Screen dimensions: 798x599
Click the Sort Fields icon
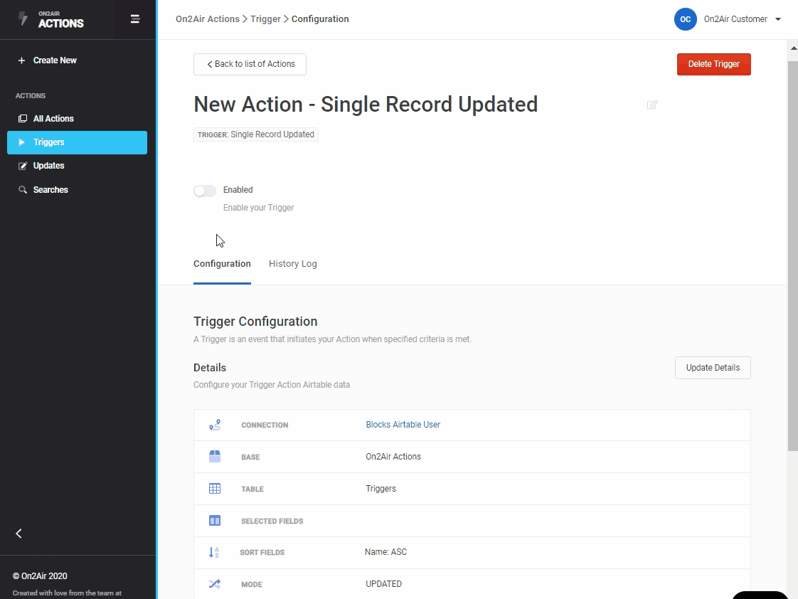(215, 552)
